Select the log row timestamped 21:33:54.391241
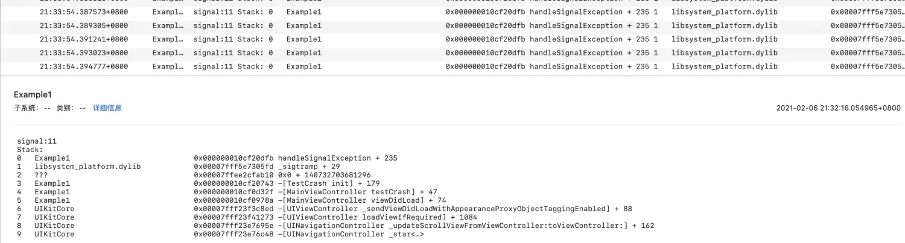 (x=84, y=39)
